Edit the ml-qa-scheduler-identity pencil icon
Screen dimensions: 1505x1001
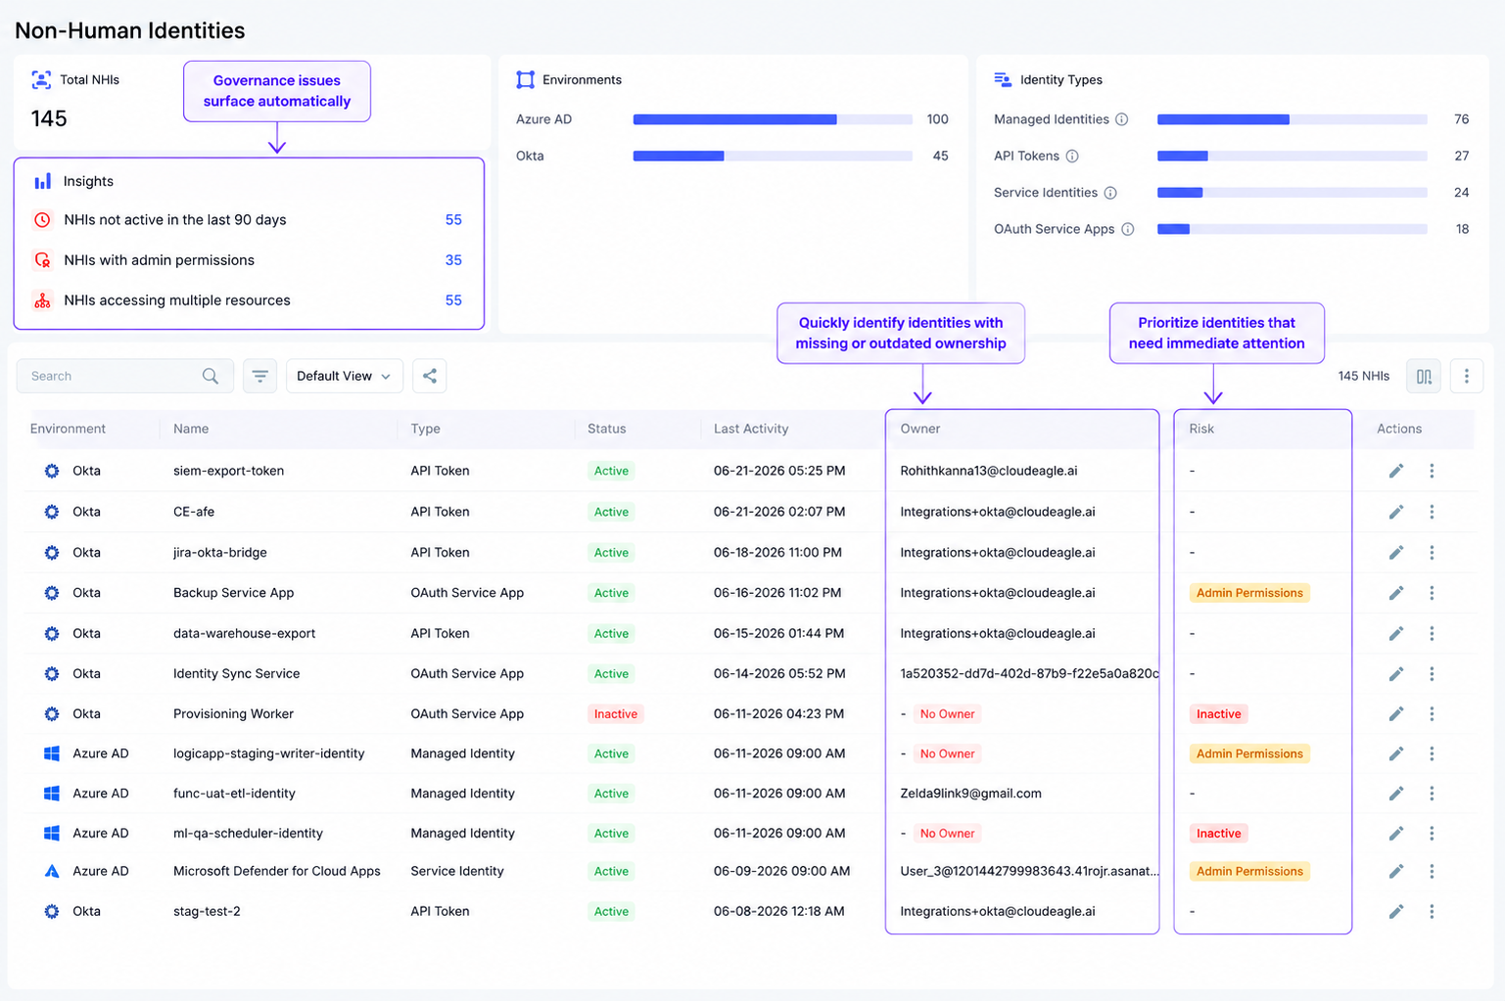click(x=1396, y=834)
